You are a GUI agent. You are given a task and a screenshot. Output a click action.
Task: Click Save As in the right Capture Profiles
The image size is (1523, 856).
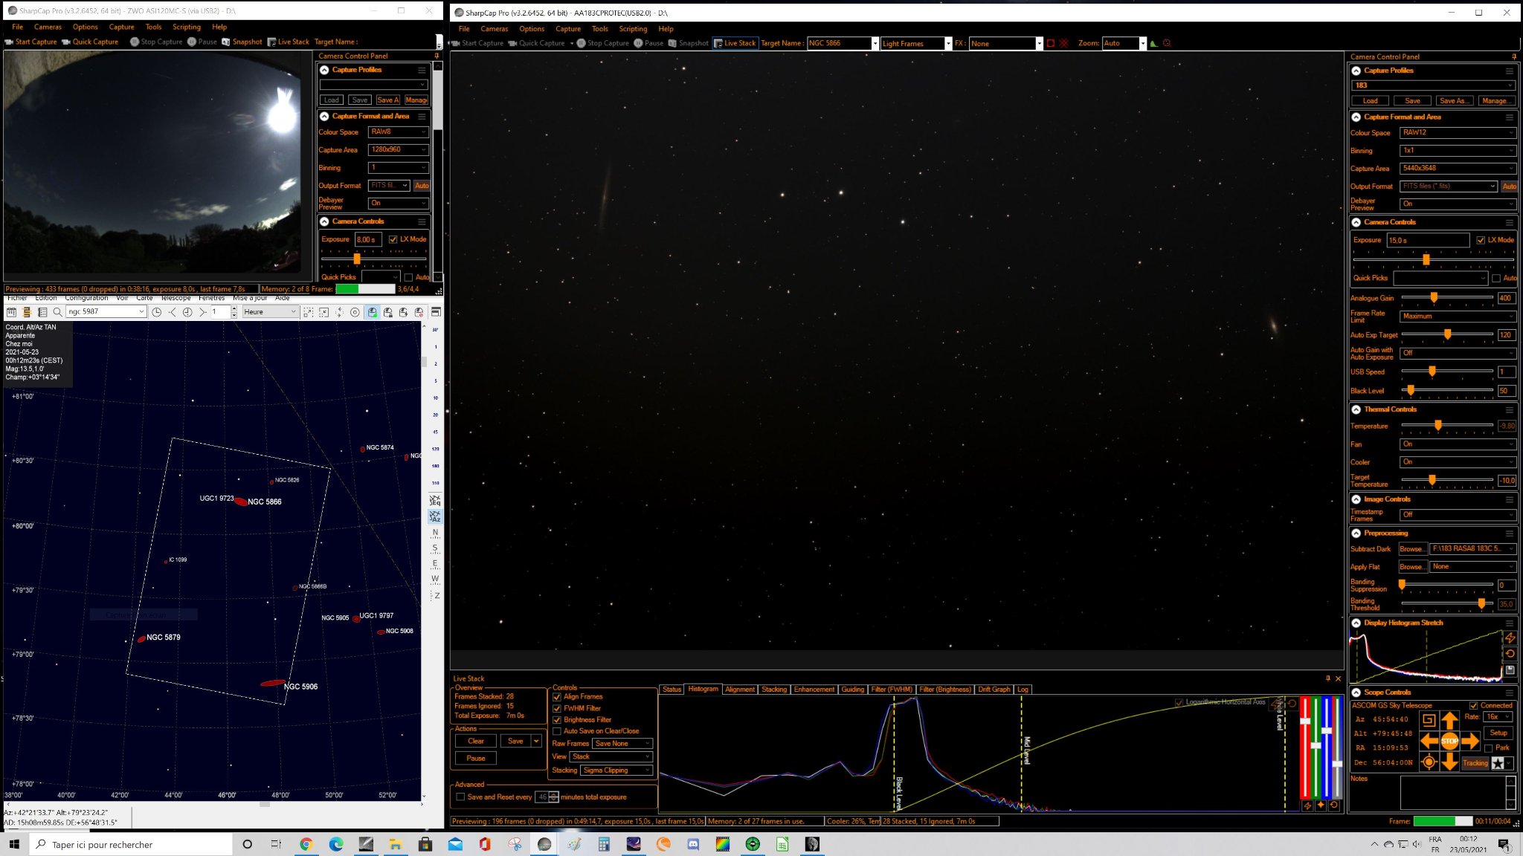tap(1454, 101)
